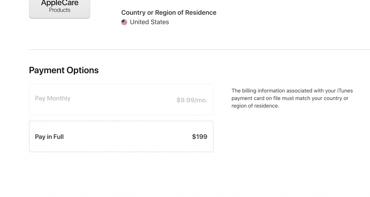Select the Pay Monthly payment option
The width and height of the screenshot is (370, 197).
[x=121, y=100]
